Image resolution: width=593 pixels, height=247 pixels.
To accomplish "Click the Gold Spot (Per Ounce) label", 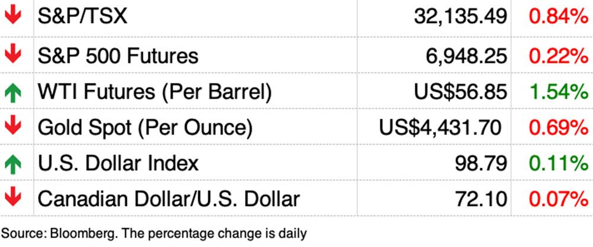I will 145,127.
